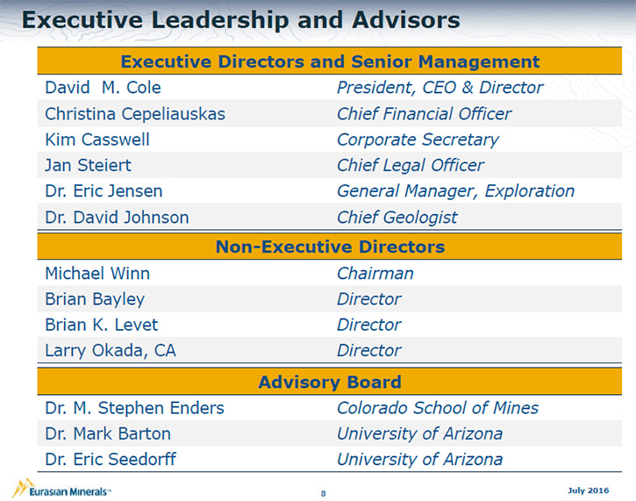Select Dr. Eric Seedorff name

[111, 459]
